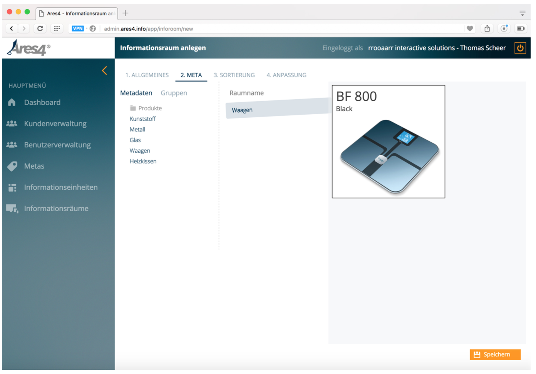This screenshot has height=374, width=536.
Task: Reload the page
Action: coord(40,28)
